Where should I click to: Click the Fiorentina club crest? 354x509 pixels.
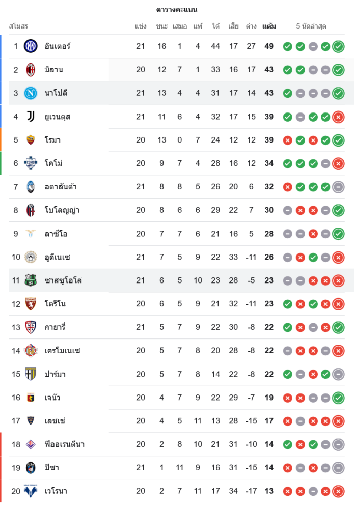(31, 444)
